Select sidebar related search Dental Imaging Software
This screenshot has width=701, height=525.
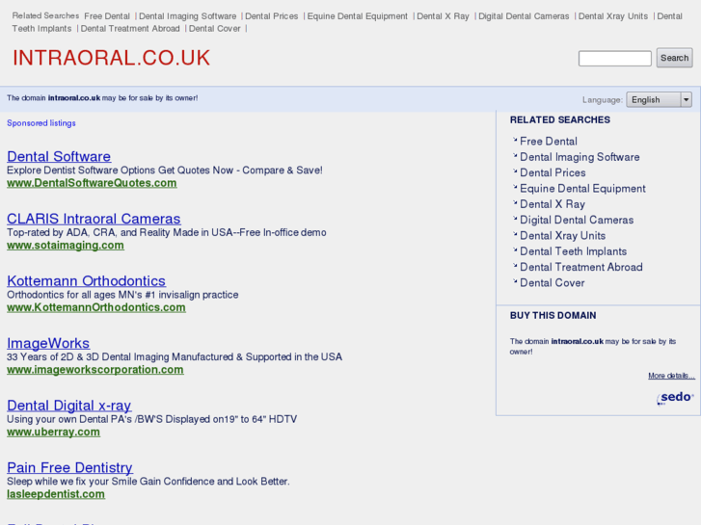580,157
